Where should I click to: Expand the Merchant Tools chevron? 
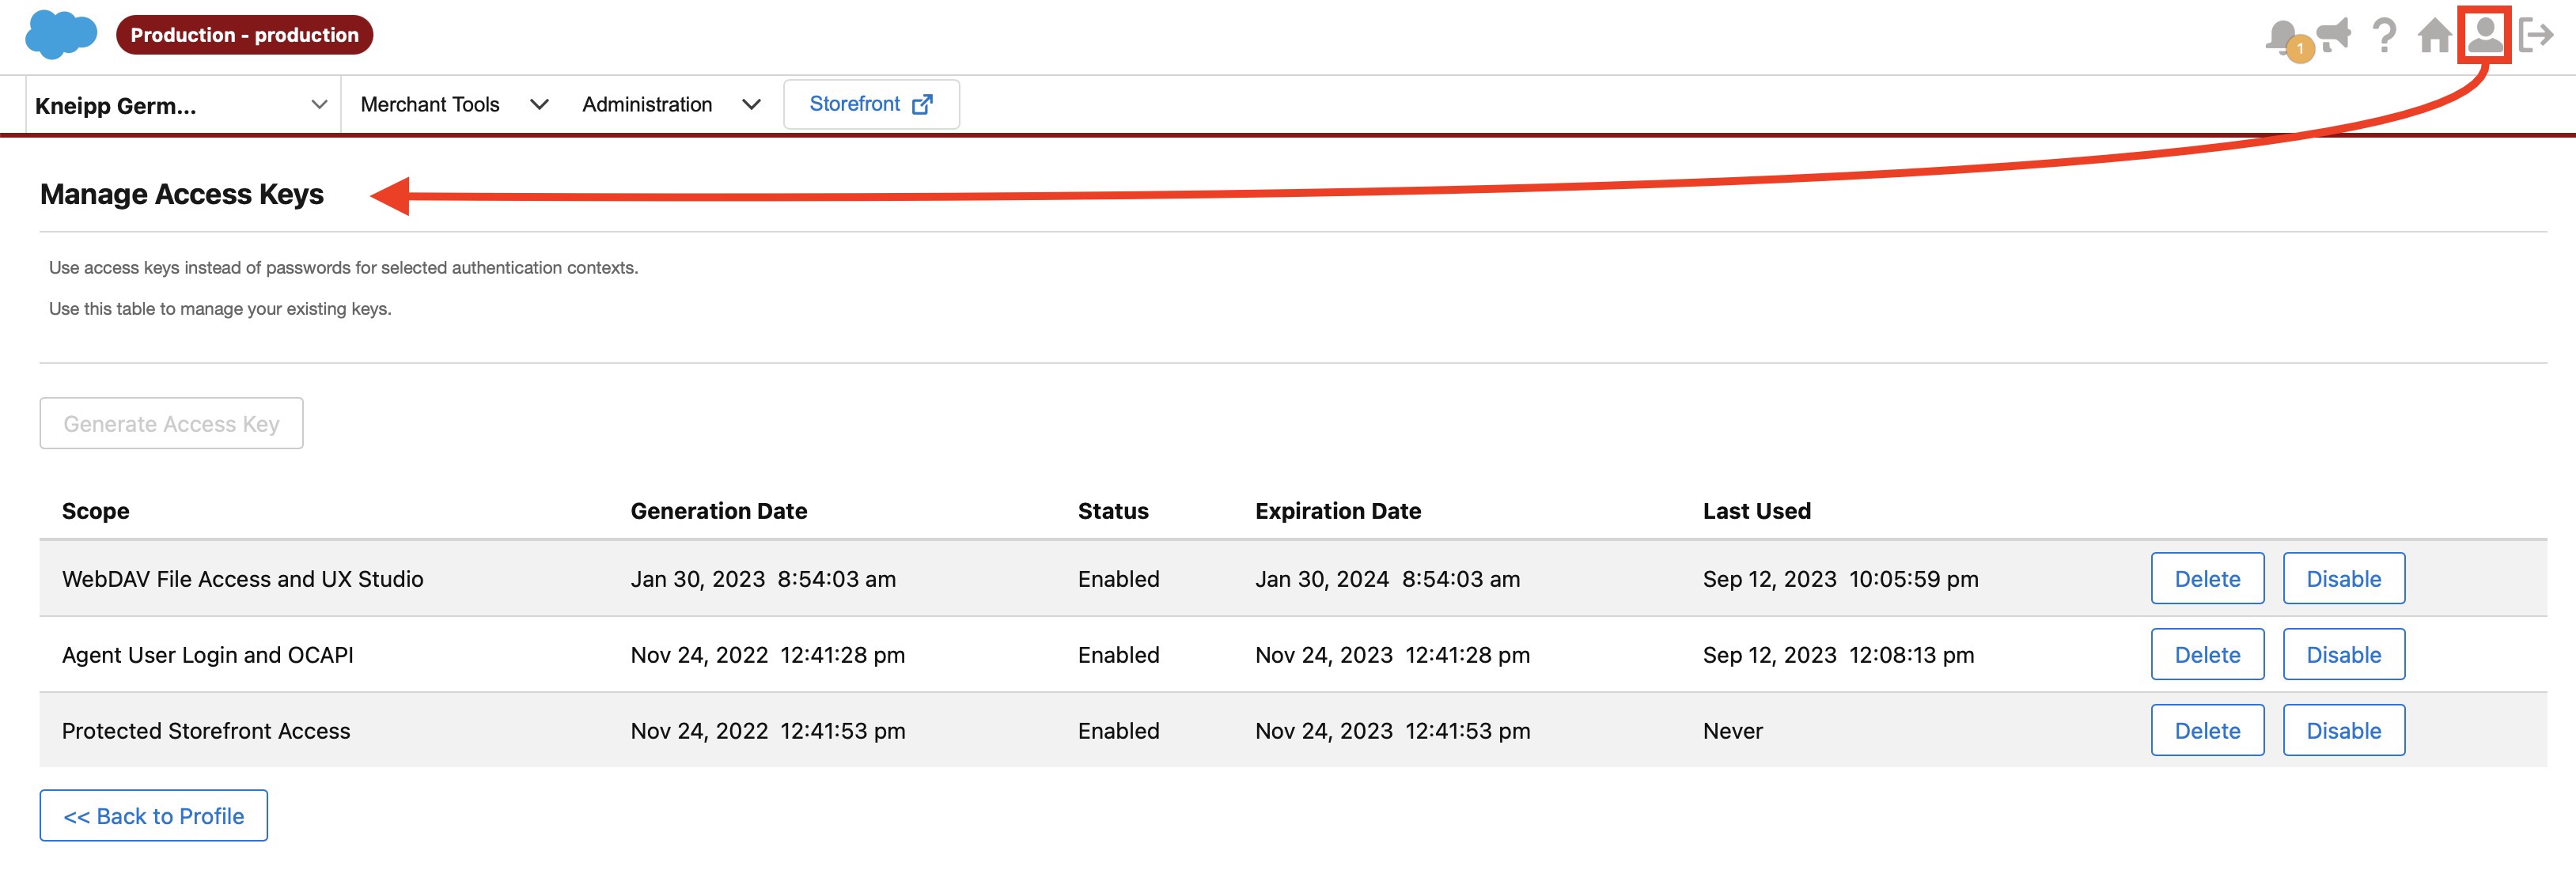539,104
